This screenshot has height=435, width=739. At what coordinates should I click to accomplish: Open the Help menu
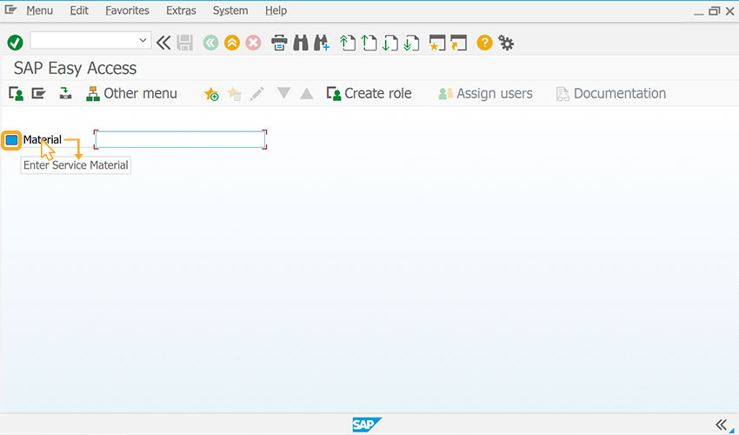(x=276, y=10)
